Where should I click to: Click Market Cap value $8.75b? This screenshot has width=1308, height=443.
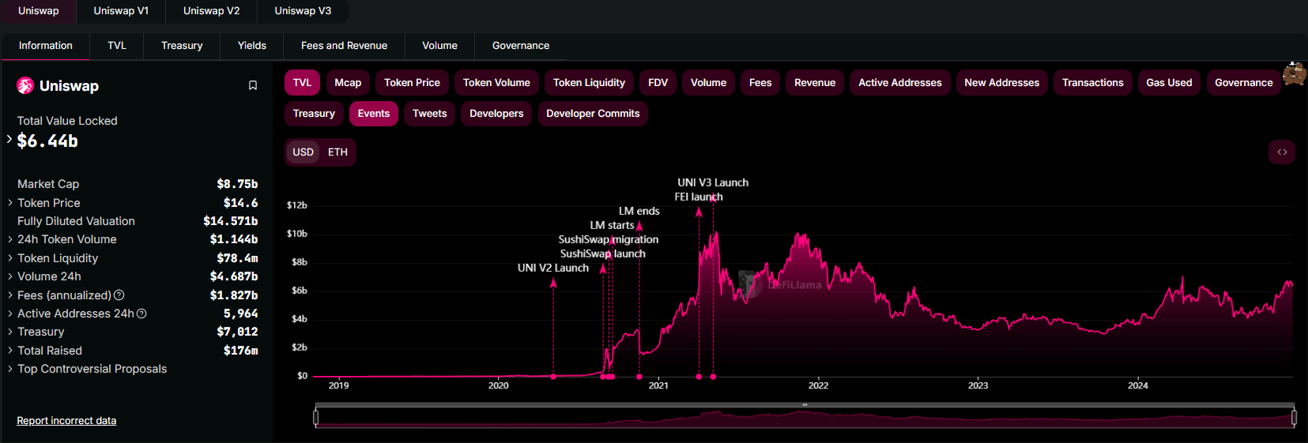point(237,184)
